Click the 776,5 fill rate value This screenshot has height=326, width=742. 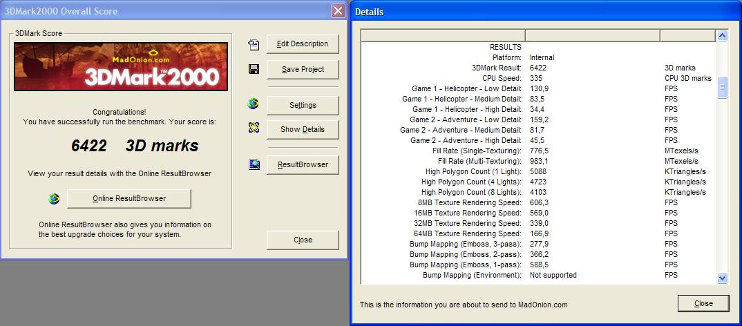539,151
